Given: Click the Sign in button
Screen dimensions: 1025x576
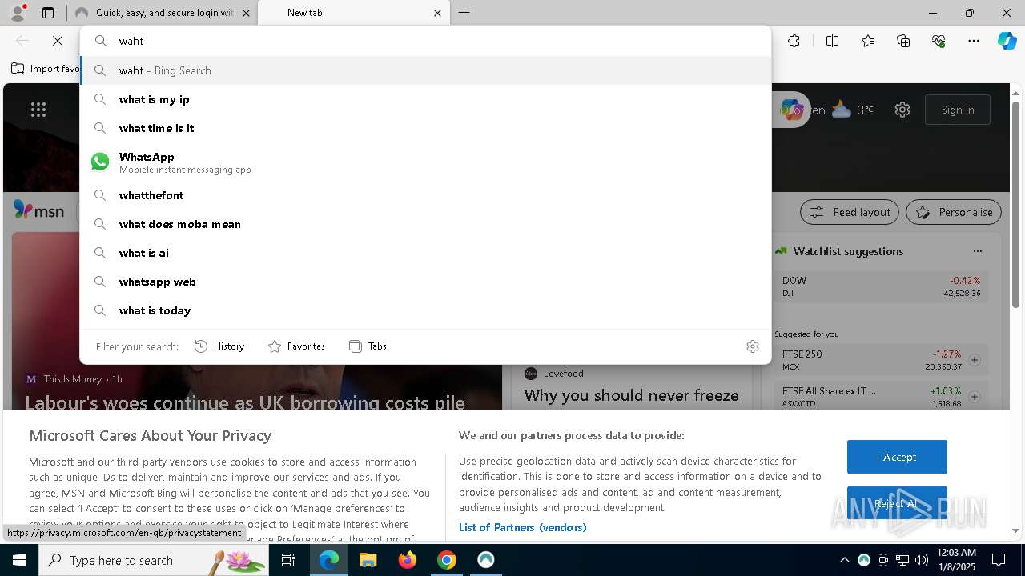Looking at the screenshot, I should [x=958, y=110].
